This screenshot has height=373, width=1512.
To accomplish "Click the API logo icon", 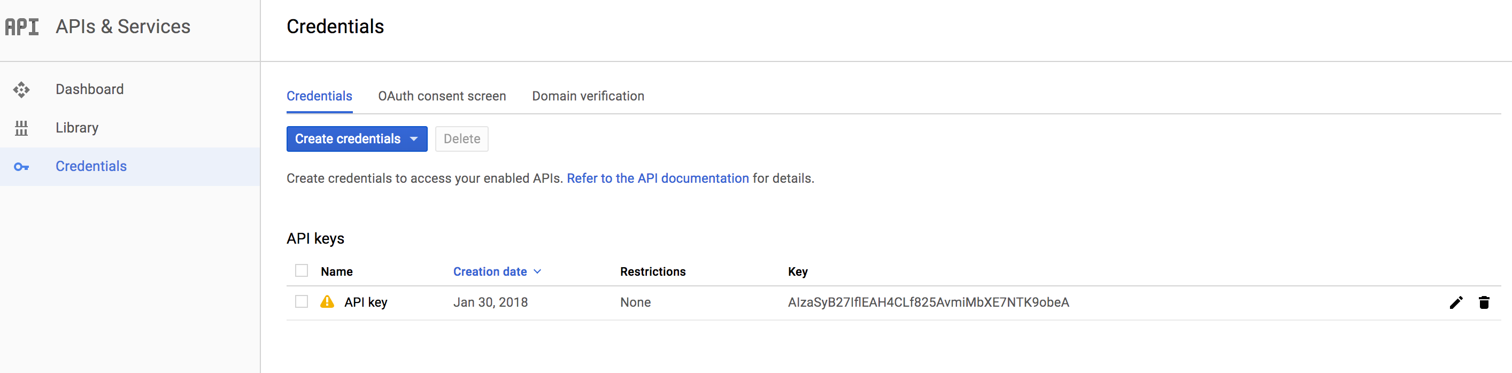I will tap(22, 27).
